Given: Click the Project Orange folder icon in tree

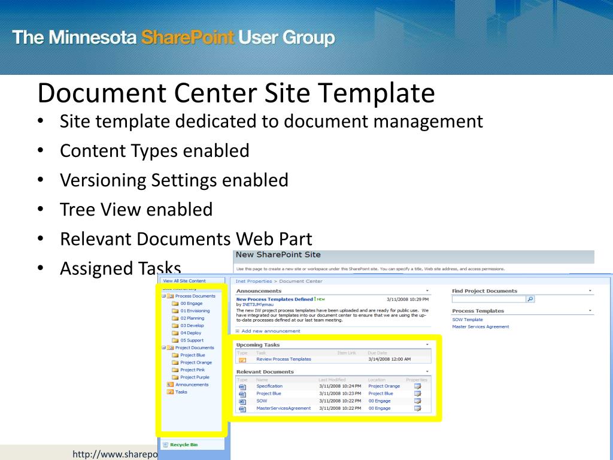Looking at the screenshot, I should click(x=175, y=362).
